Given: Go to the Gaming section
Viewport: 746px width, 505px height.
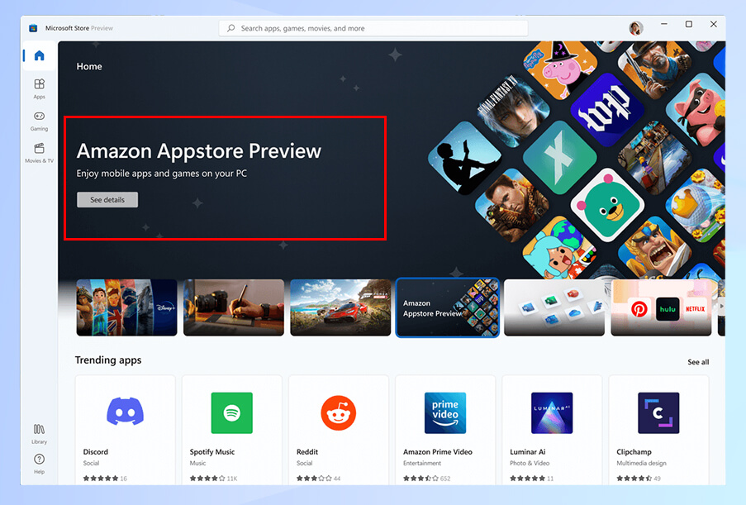Looking at the screenshot, I should 39,121.
